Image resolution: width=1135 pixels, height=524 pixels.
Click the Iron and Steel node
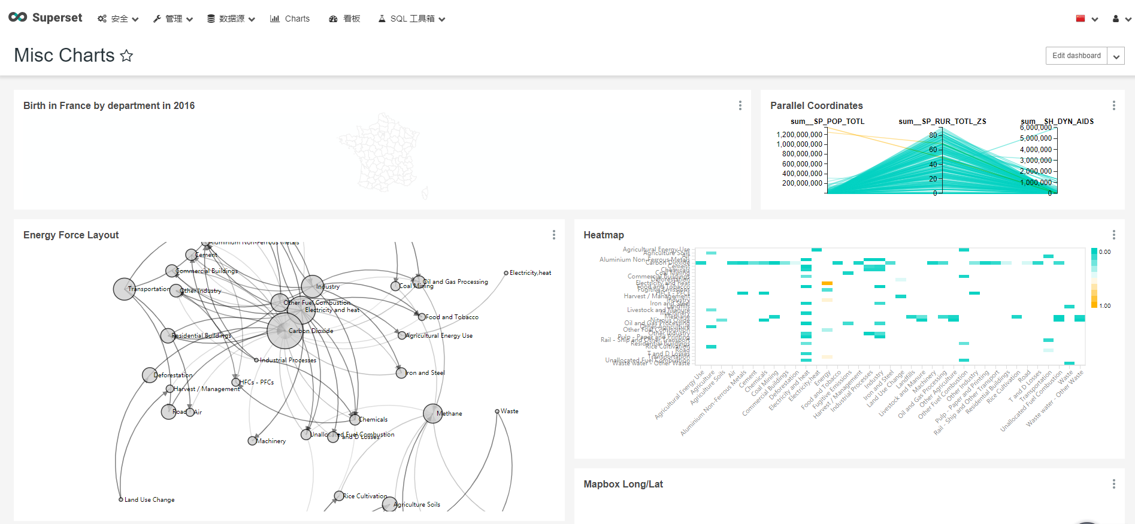point(401,373)
